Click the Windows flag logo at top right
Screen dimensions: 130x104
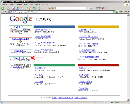(x=127, y=5)
